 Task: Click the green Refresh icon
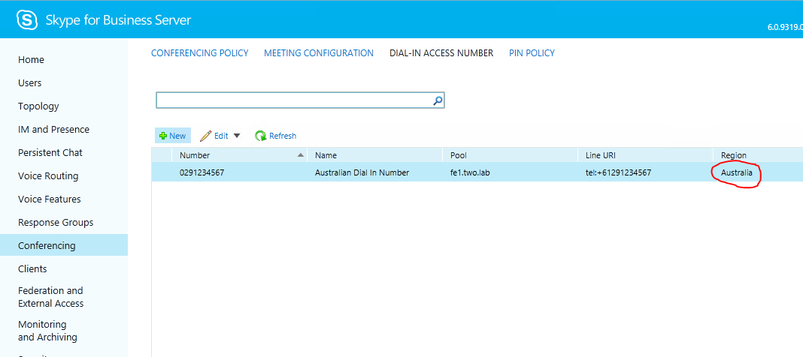tap(261, 136)
